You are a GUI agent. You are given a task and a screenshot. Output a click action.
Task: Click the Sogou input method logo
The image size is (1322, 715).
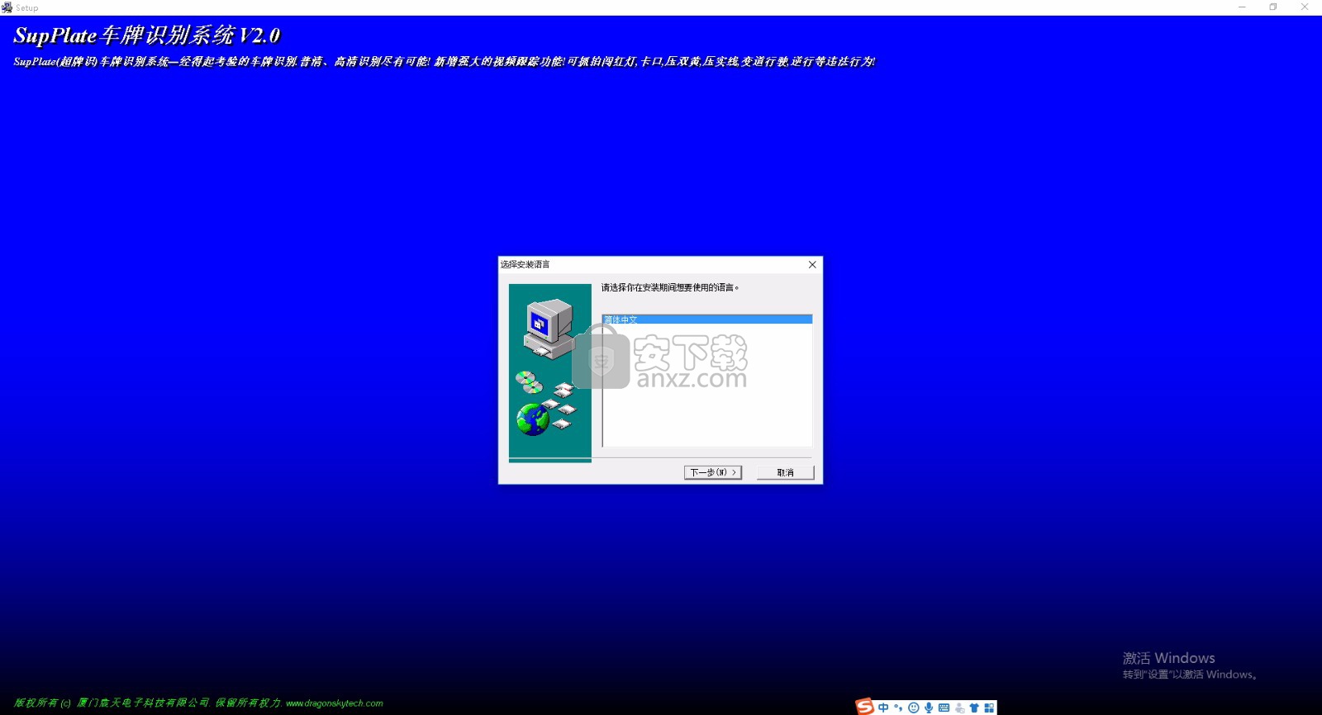tap(864, 707)
